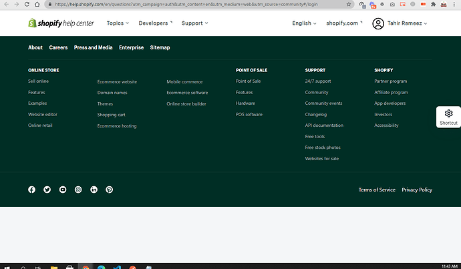Expand the Developers menu
The image size is (461, 269).
point(156,23)
